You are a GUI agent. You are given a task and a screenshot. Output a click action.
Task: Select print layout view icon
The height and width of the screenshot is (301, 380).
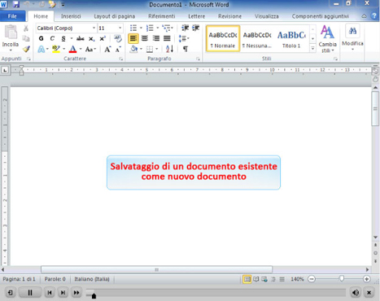click(247, 279)
